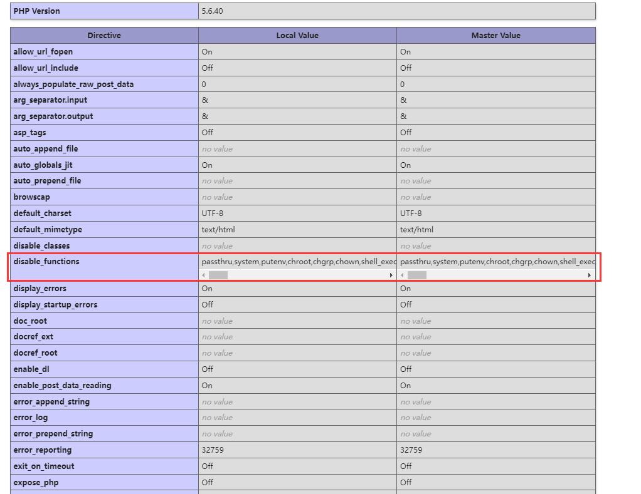Select the Directive column header
This screenshot has width=641, height=494.
[104, 36]
